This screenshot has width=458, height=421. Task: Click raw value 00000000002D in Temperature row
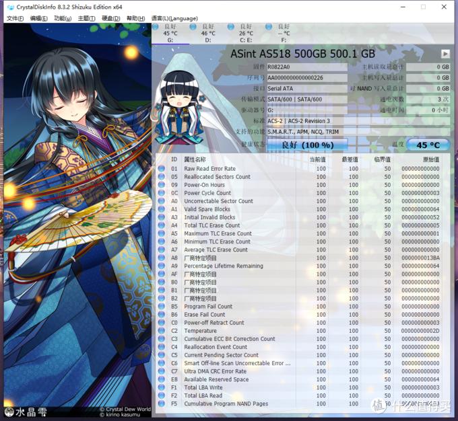point(420,331)
